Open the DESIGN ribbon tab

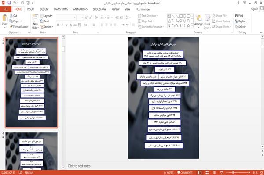[44, 9]
